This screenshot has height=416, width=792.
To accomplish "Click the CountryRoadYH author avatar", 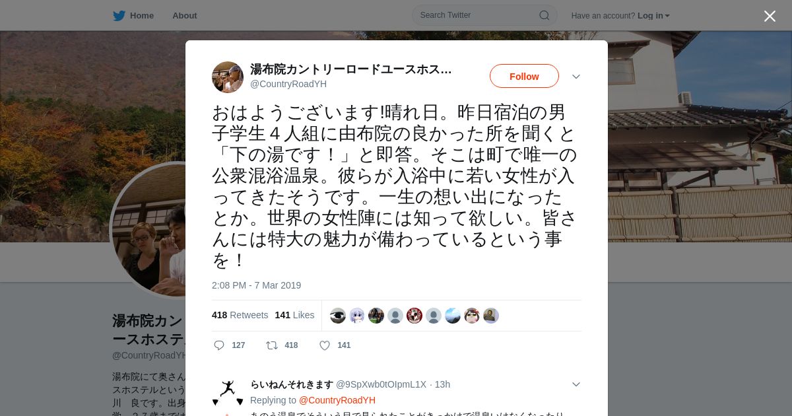I will (228, 77).
